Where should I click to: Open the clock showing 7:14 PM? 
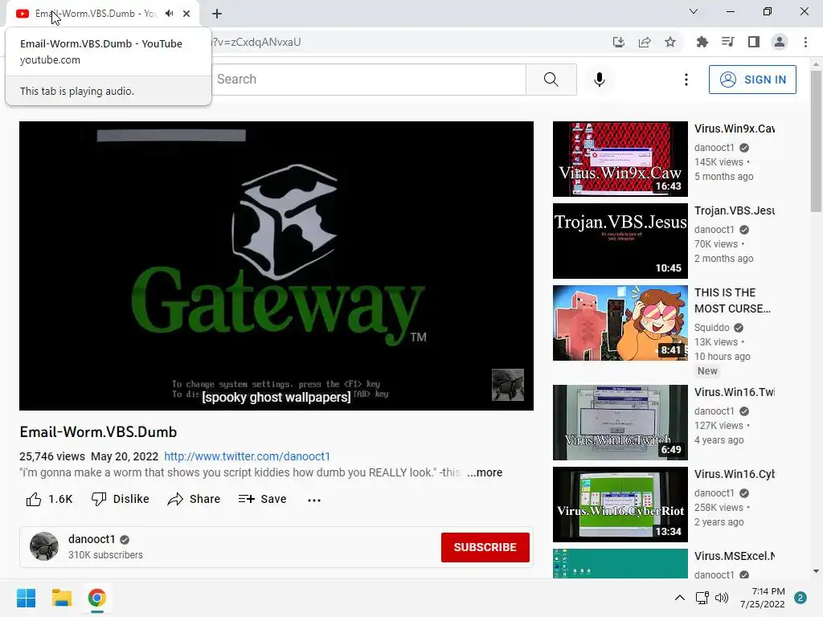coord(762,598)
